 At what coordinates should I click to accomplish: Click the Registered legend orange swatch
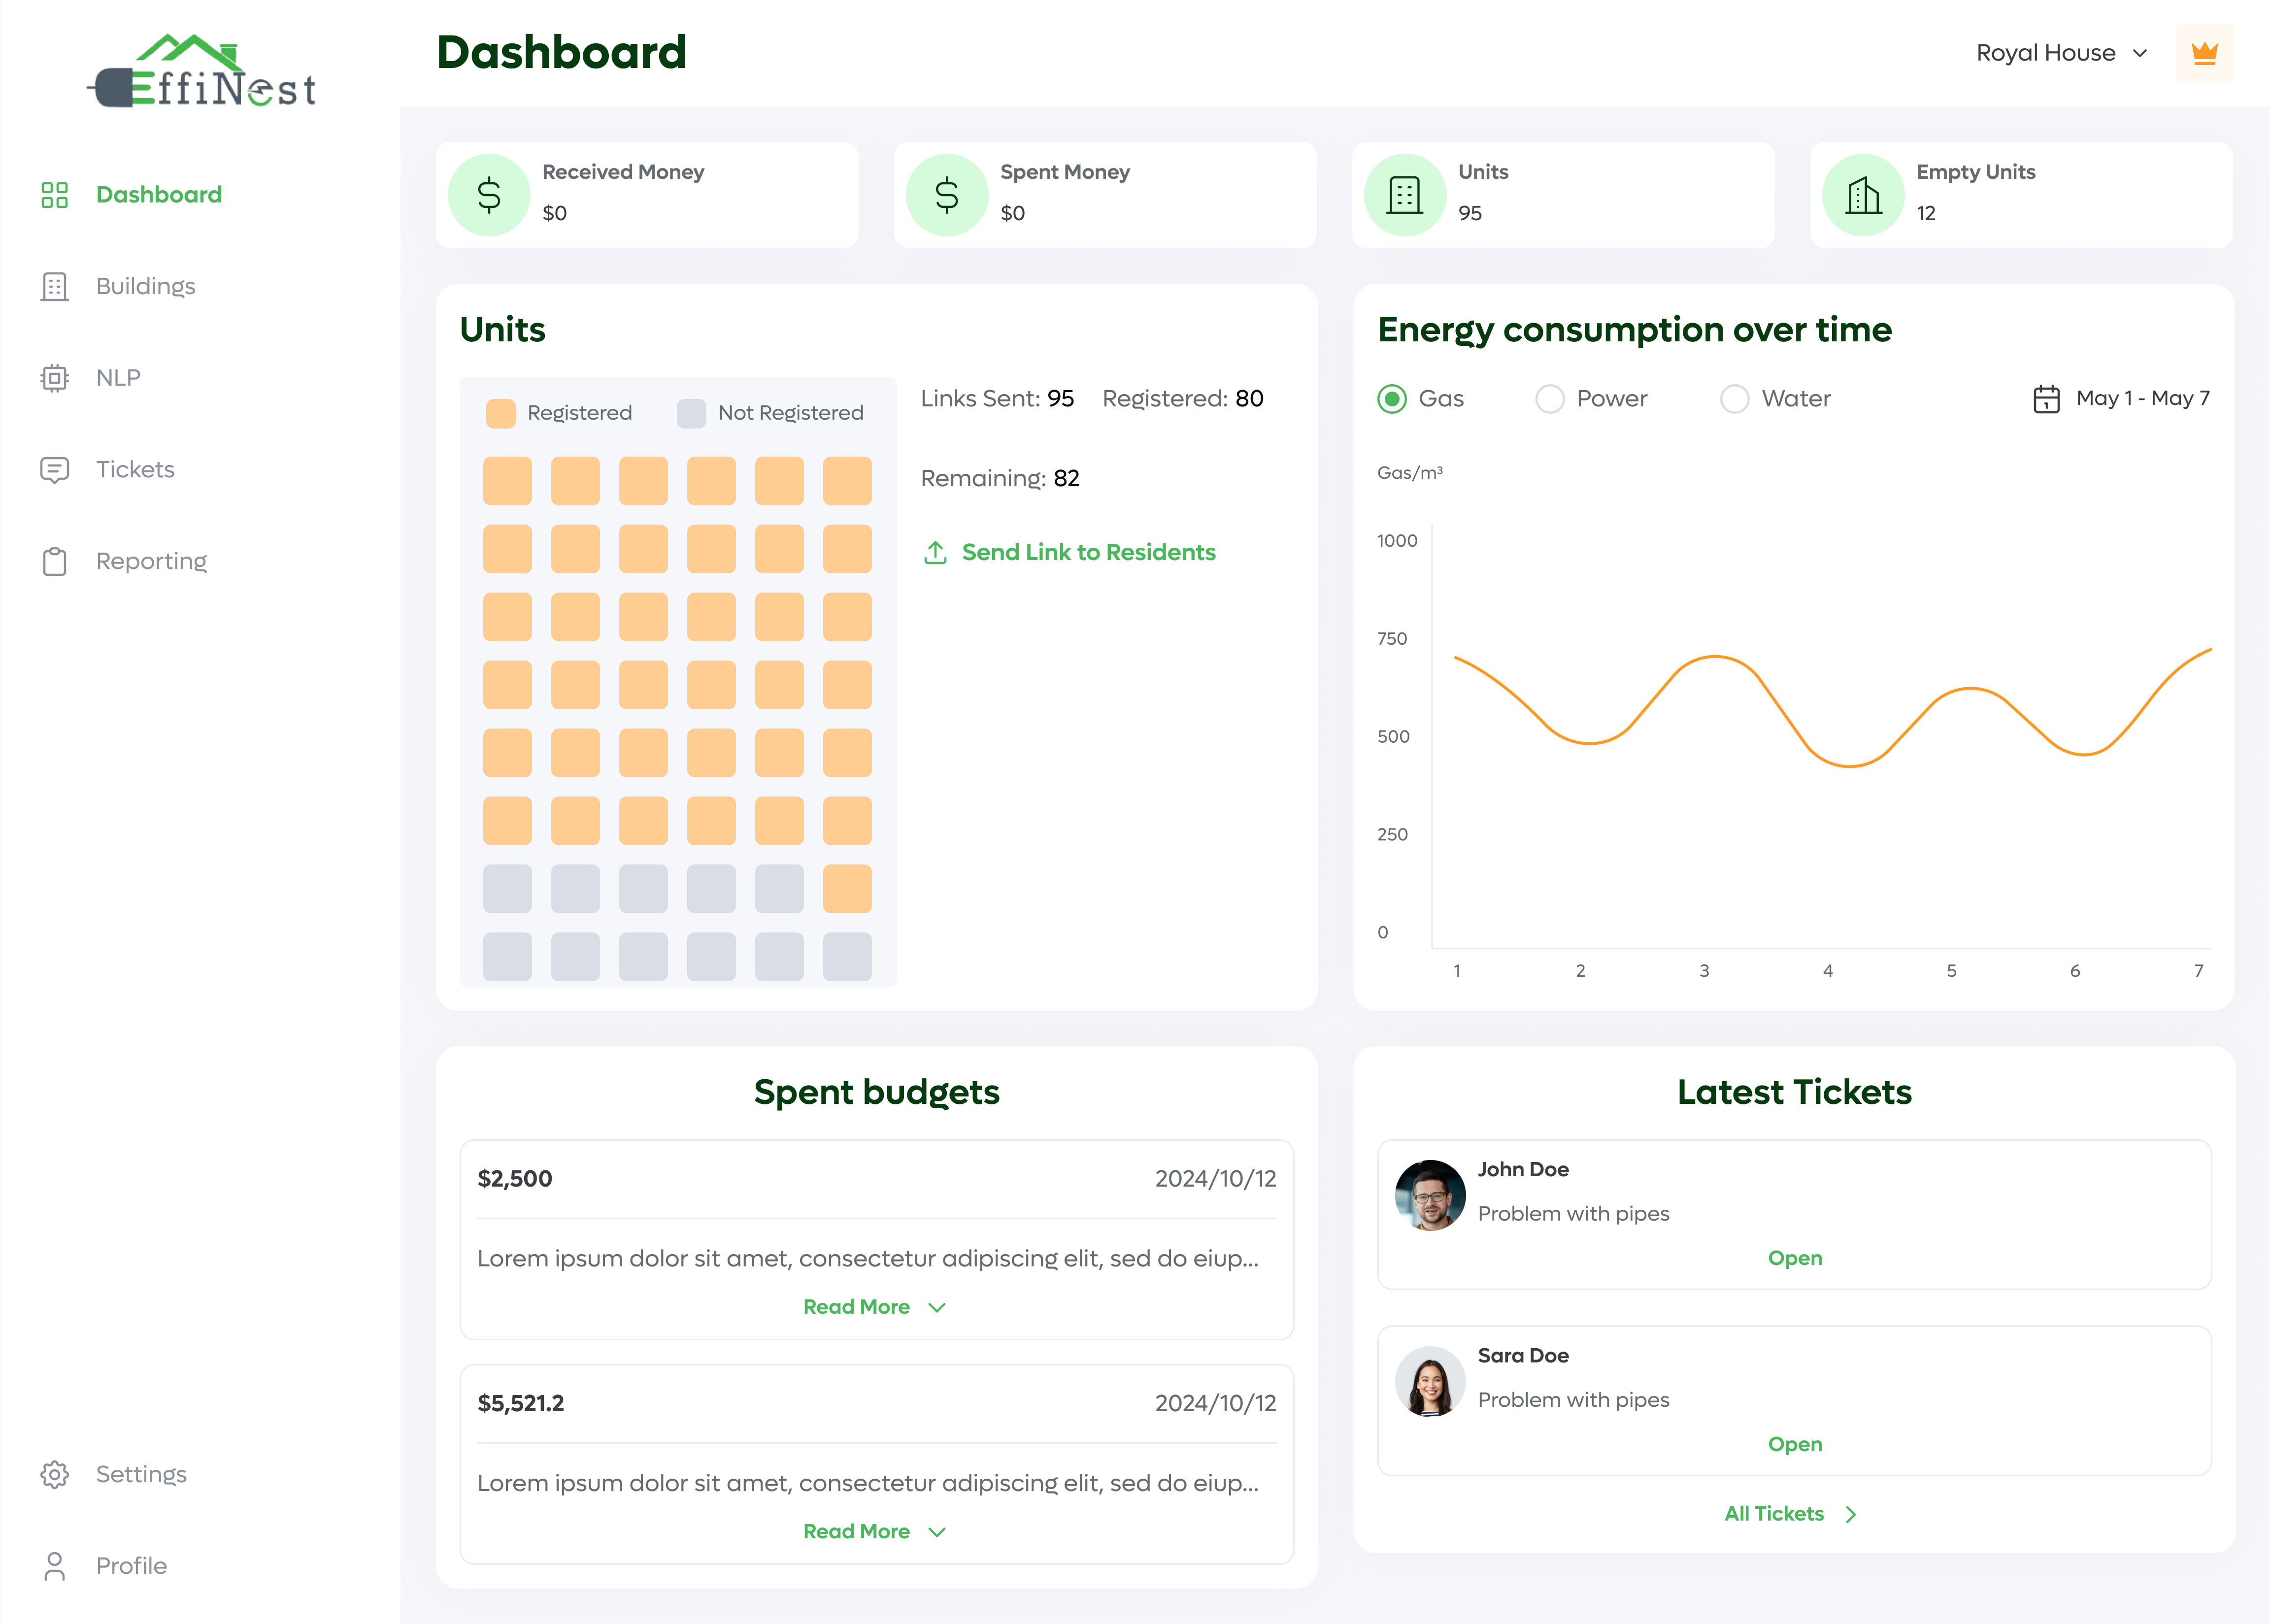tap(500, 413)
